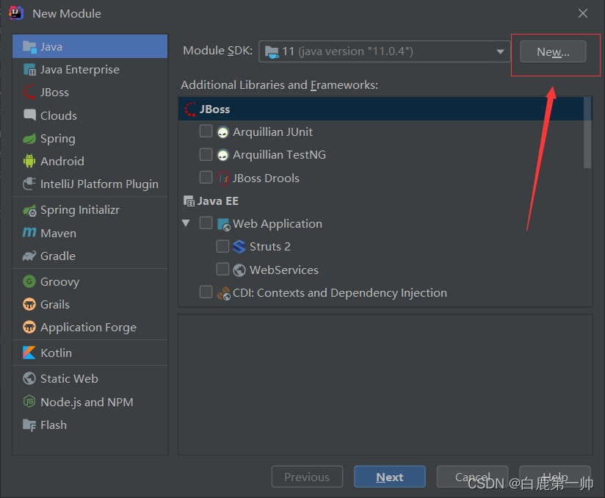
Task: Click the Spring Initializr icon
Action: (x=29, y=210)
